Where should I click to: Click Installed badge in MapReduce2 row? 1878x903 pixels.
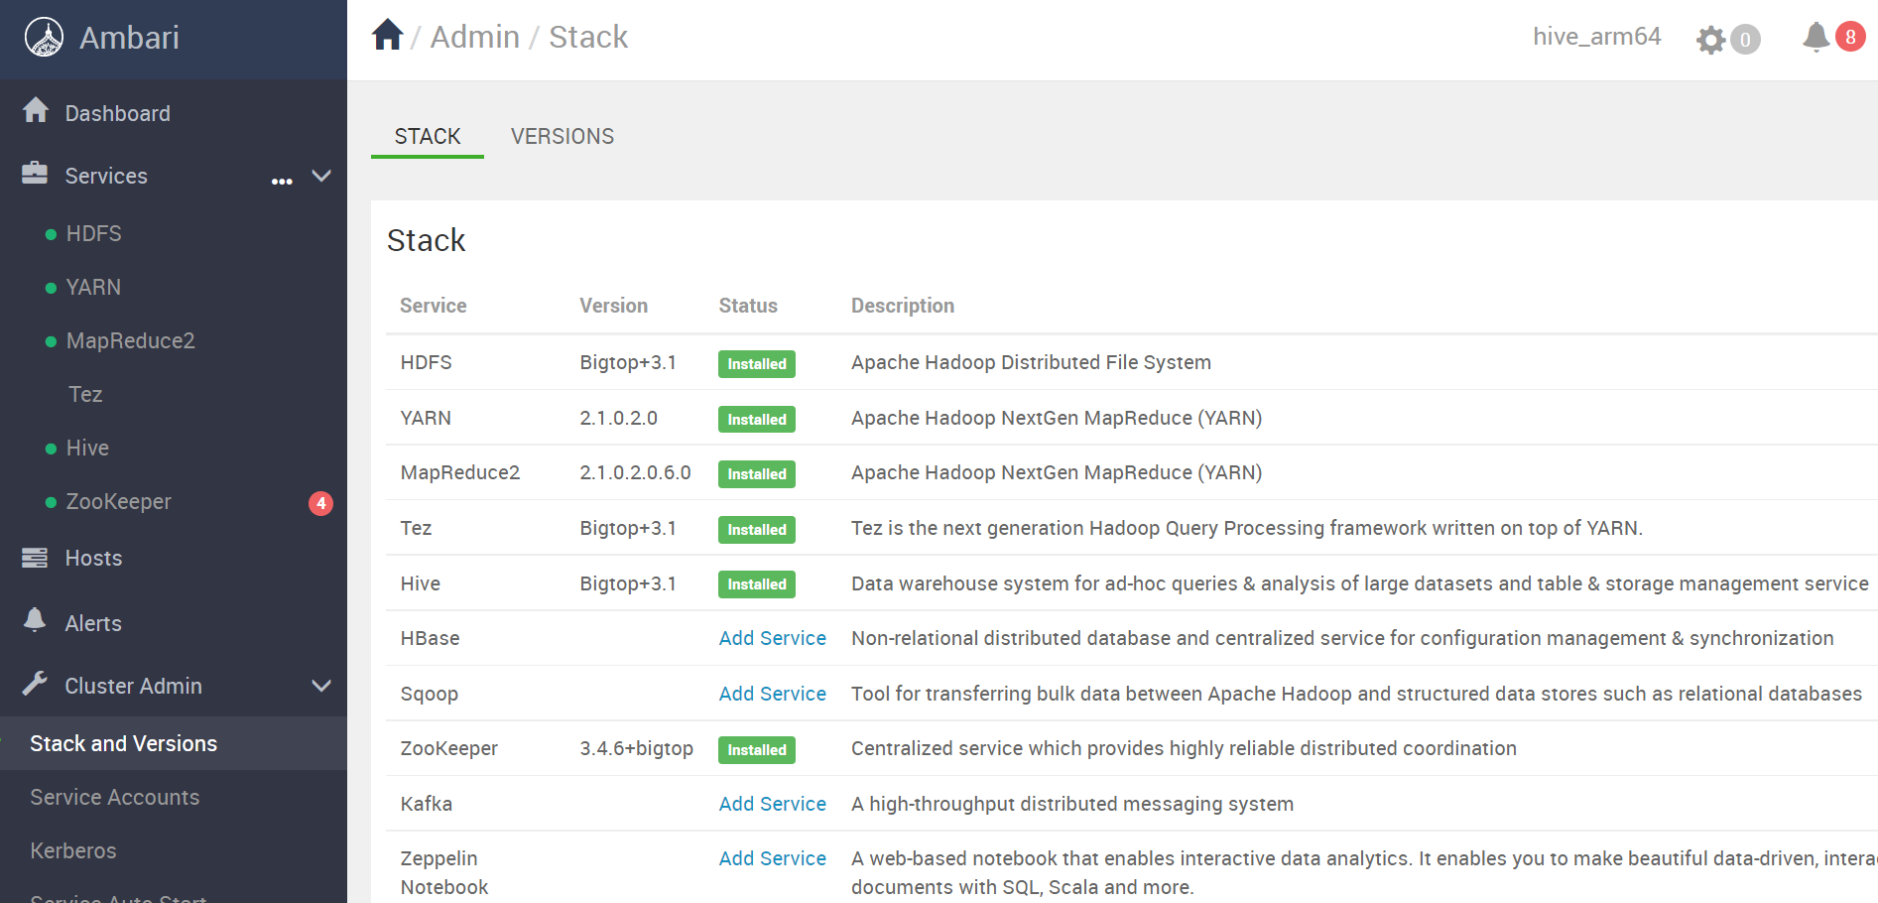pos(756,474)
